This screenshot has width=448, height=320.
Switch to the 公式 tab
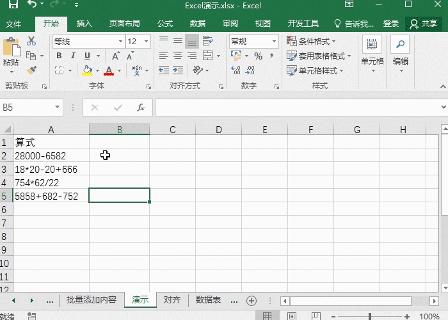[x=165, y=24]
